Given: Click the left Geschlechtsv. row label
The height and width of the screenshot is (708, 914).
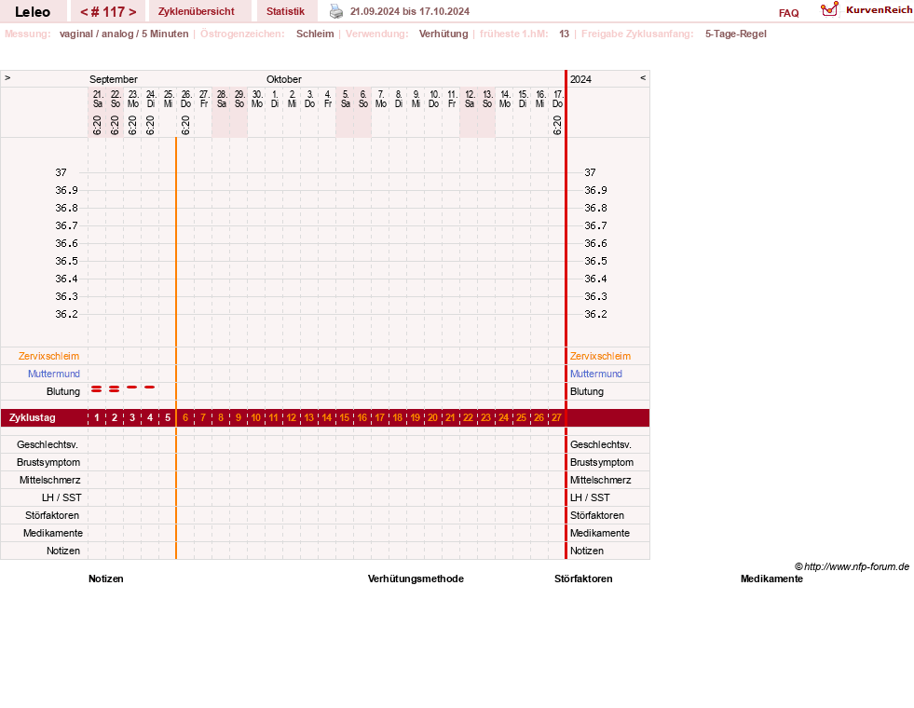Looking at the screenshot, I should click(x=48, y=444).
